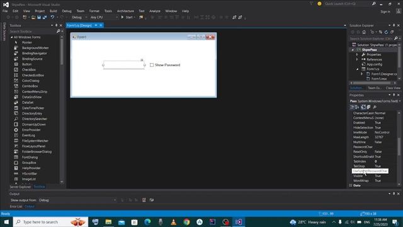
Task: Select the FolderBrowserDialog control in Toolbox
Action: click(x=37, y=152)
